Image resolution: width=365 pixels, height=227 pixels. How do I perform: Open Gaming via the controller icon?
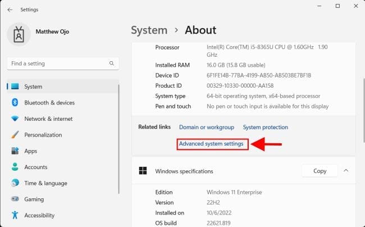15,199
